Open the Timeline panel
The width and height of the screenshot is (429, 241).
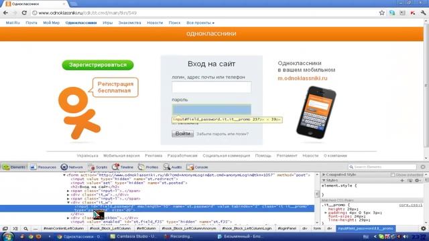(123, 167)
